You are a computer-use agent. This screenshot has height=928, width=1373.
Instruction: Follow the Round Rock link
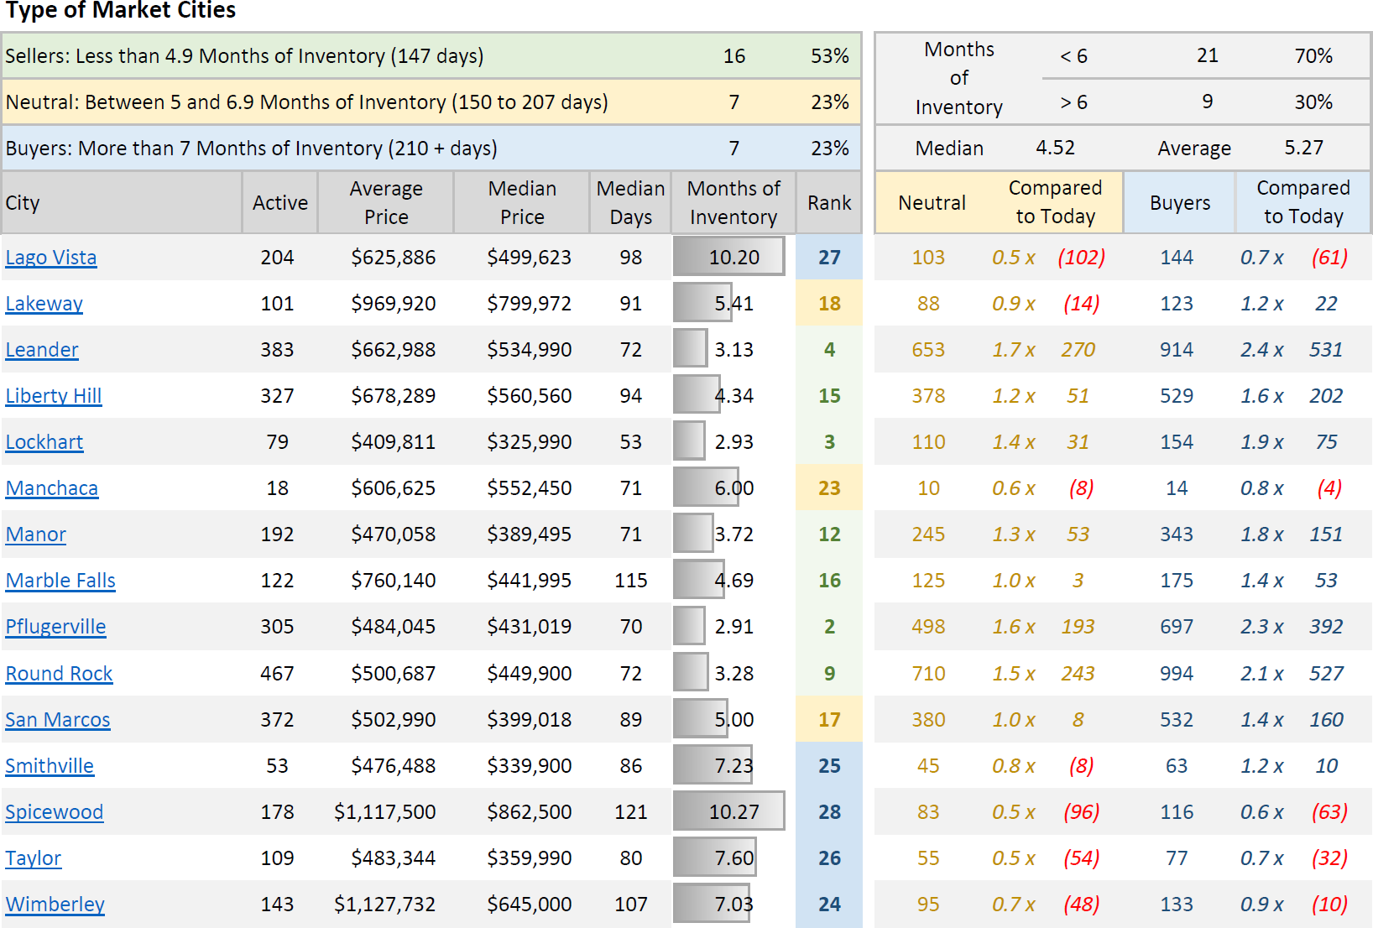coord(59,674)
